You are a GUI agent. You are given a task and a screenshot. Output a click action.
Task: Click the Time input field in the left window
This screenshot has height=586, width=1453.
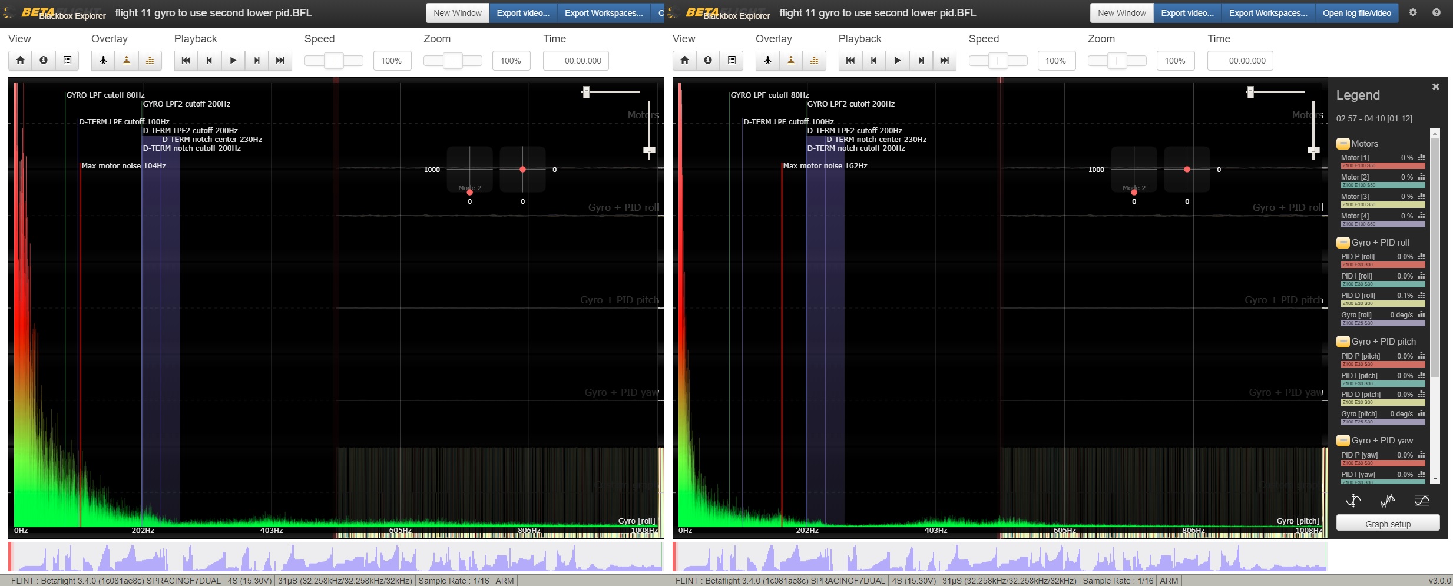tap(575, 61)
